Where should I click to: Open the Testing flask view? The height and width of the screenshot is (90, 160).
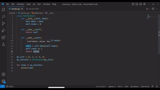(x=3, y=44)
